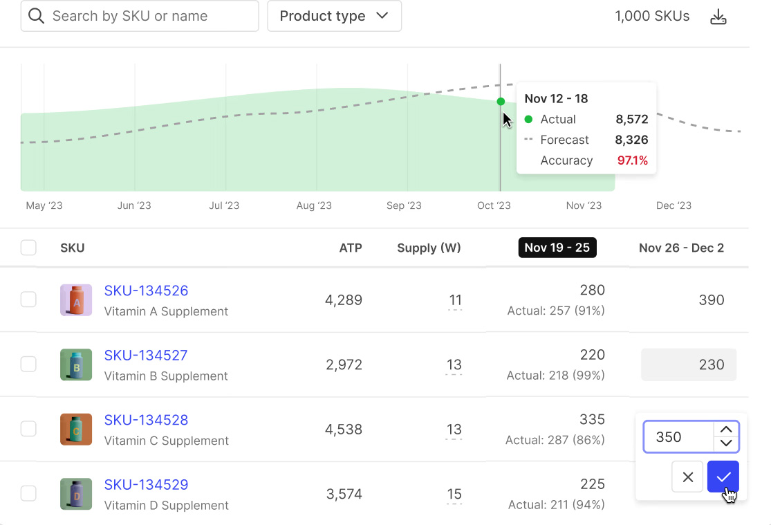Open the Product type dropdown
Image resolution: width=771 pixels, height=525 pixels.
pos(335,16)
